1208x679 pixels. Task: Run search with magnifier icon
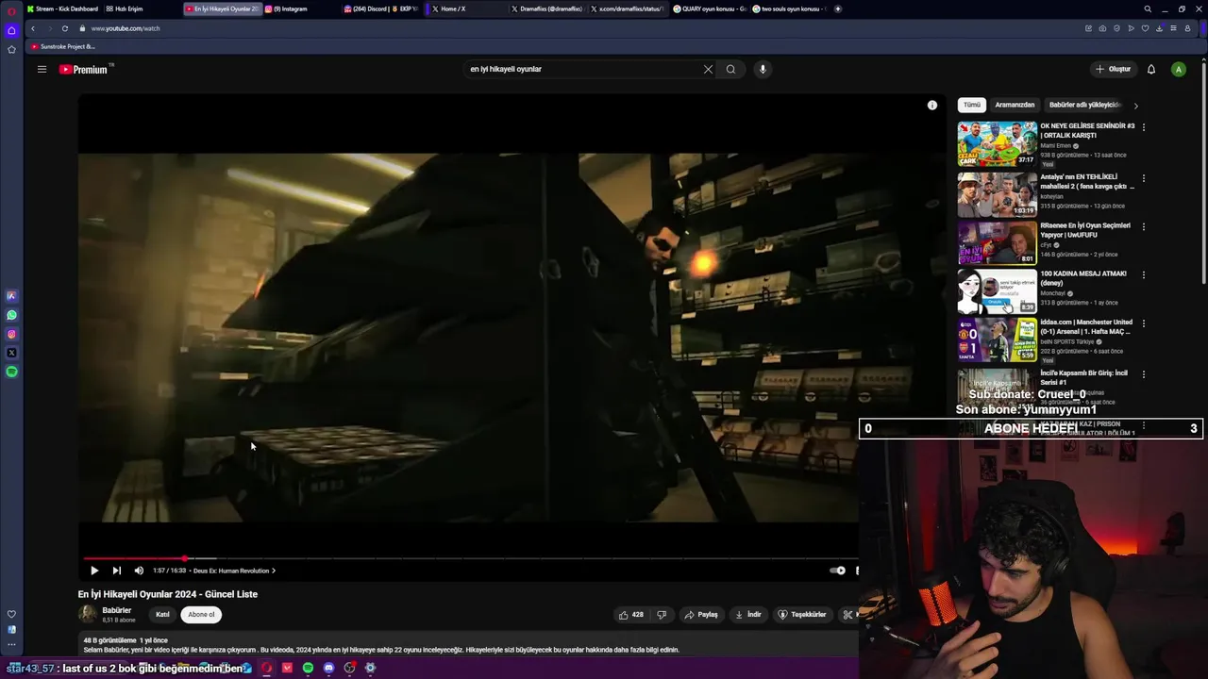coord(730,69)
